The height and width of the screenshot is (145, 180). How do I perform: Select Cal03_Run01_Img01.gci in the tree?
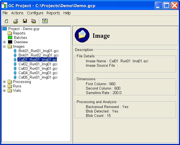[38, 68]
